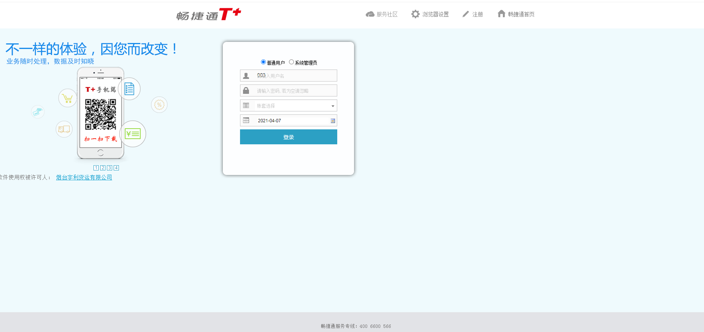Click the 畅捷通服务专线 footer text
Viewport: 704px width, 332px height.
coord(356,326)
